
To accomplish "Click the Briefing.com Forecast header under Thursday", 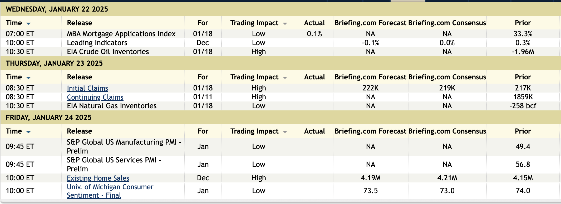I will [x=370, y=77].
